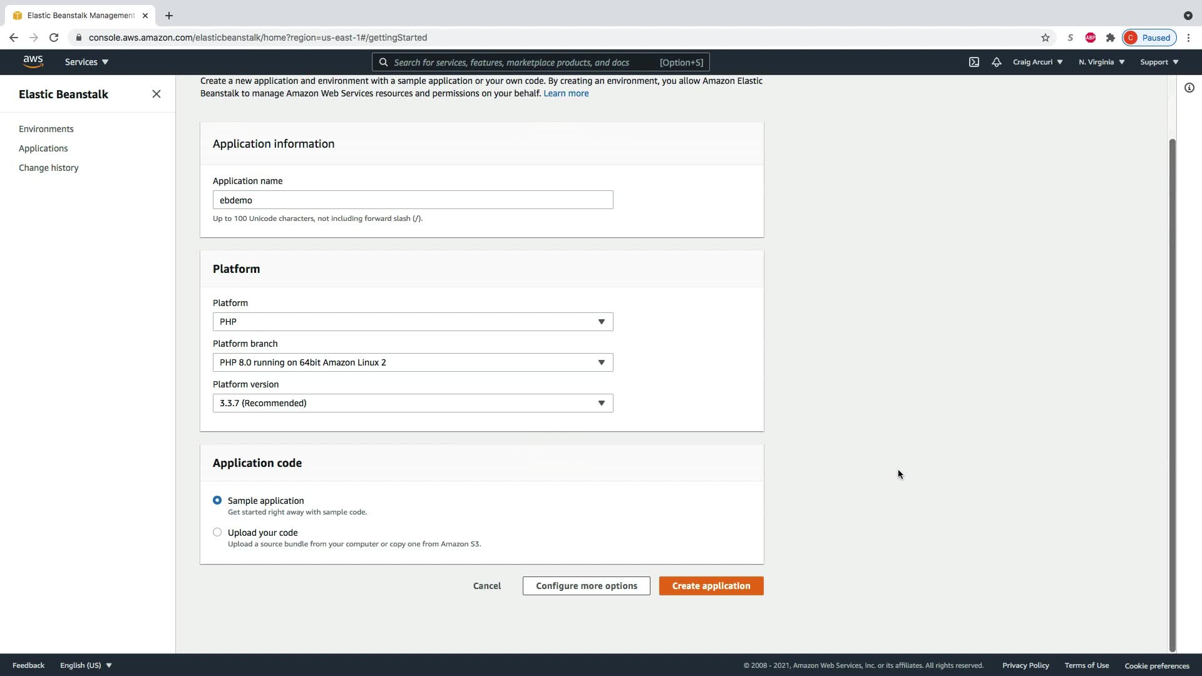The image size is (1202, 676).
Task: Open the Platform version dropdown
Action: 413,403
